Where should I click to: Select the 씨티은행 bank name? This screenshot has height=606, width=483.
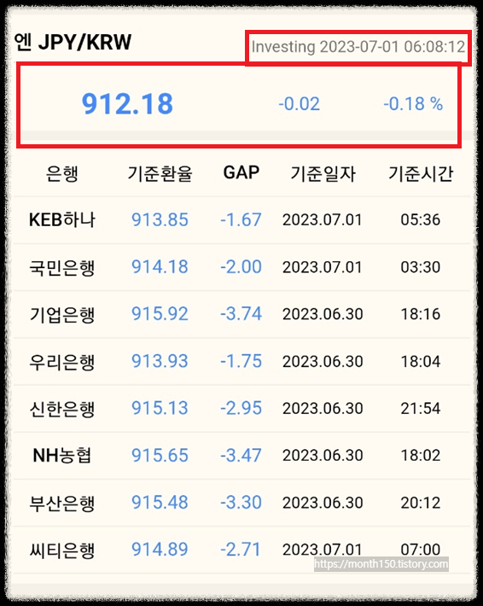click(x=62, y=551)
